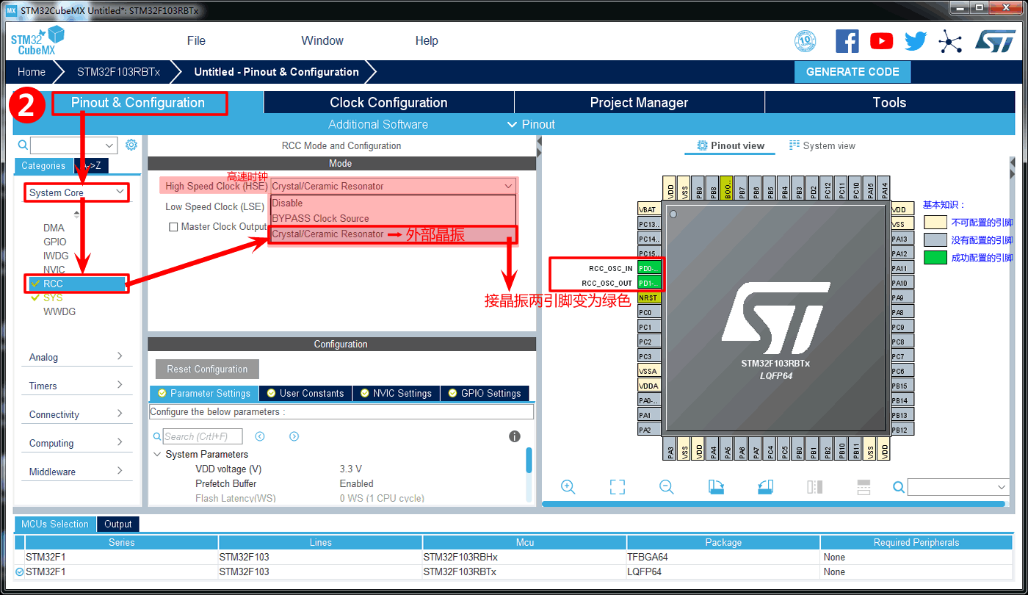Click the fit-to-screen pinout icon
Screen dimensions: 1028x595
(617, 487)
